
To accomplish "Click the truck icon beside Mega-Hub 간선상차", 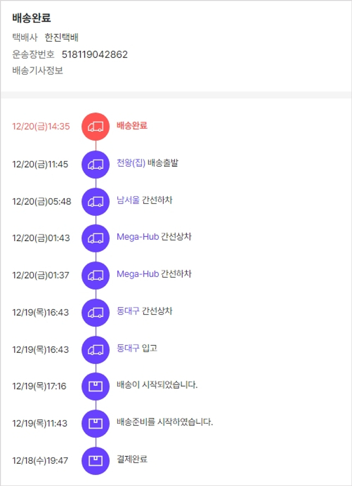I will point(96,238).
